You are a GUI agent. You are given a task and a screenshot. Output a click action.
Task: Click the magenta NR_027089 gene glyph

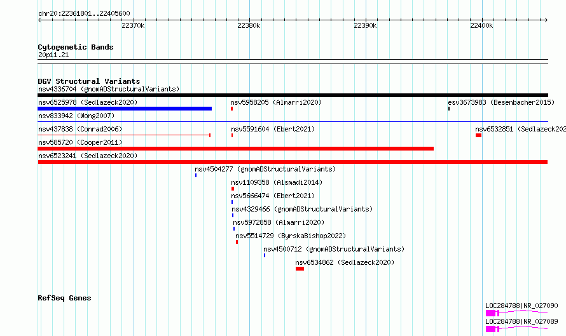516,329
